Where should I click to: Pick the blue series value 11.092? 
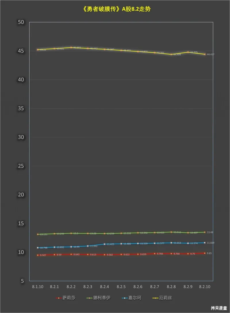[x=94, y=246]
